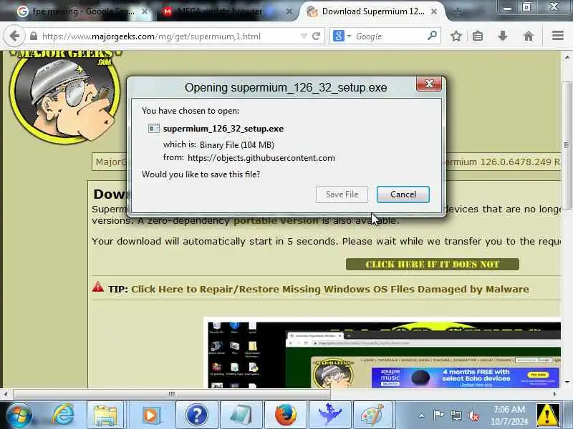Viewport: 573px width, 429px height.
Task: Go to the Home page icon
Action: (529, 36)
